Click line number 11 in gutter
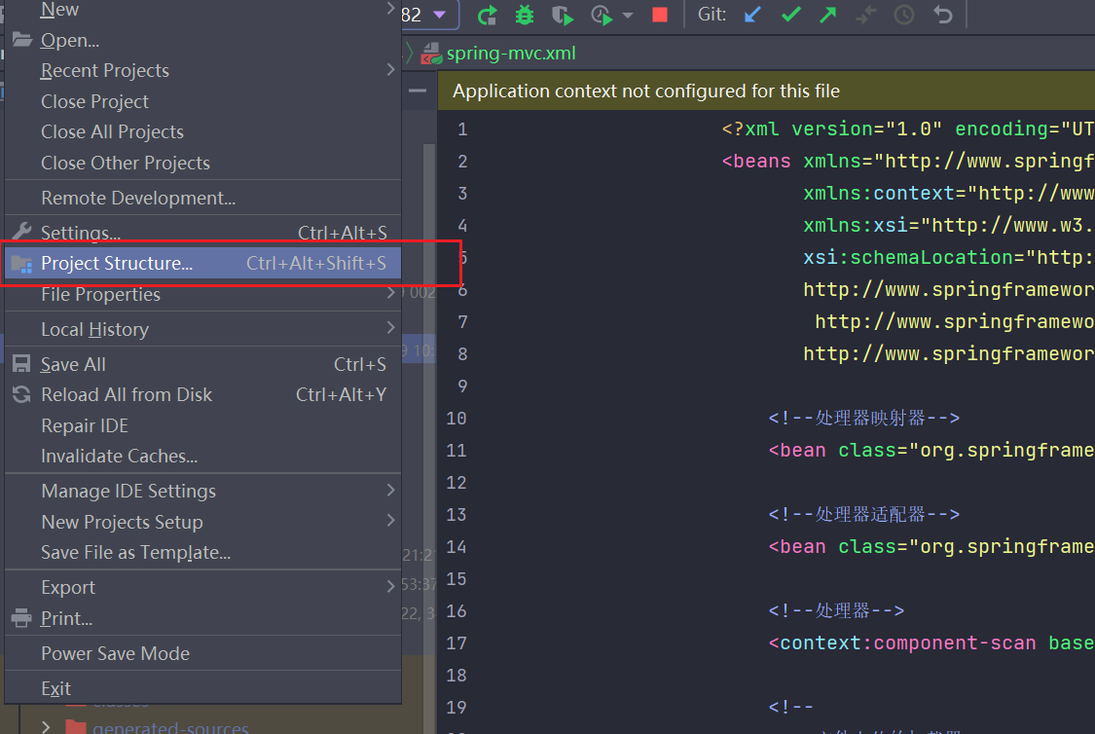This screenshot has height=734, width=1095. [456, 451]
